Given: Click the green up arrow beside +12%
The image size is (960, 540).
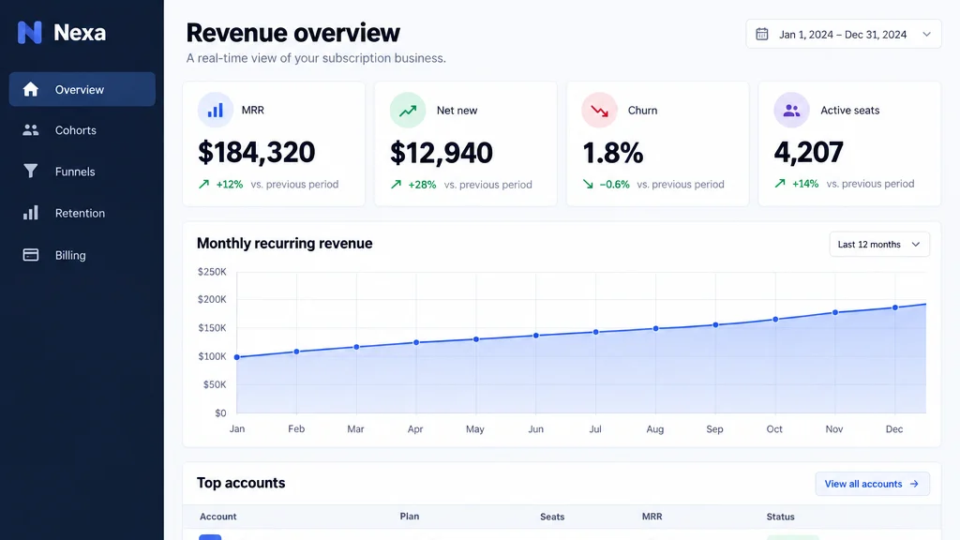Looking at the screenshot, I should click(x=203, y=184).
